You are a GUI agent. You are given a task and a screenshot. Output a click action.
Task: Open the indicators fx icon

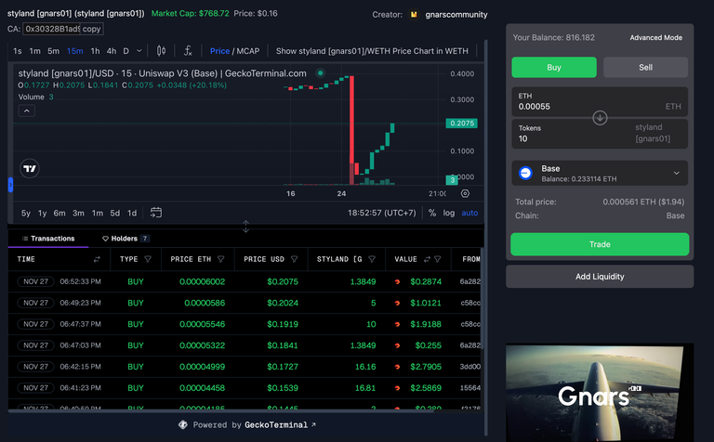(188, 51)
